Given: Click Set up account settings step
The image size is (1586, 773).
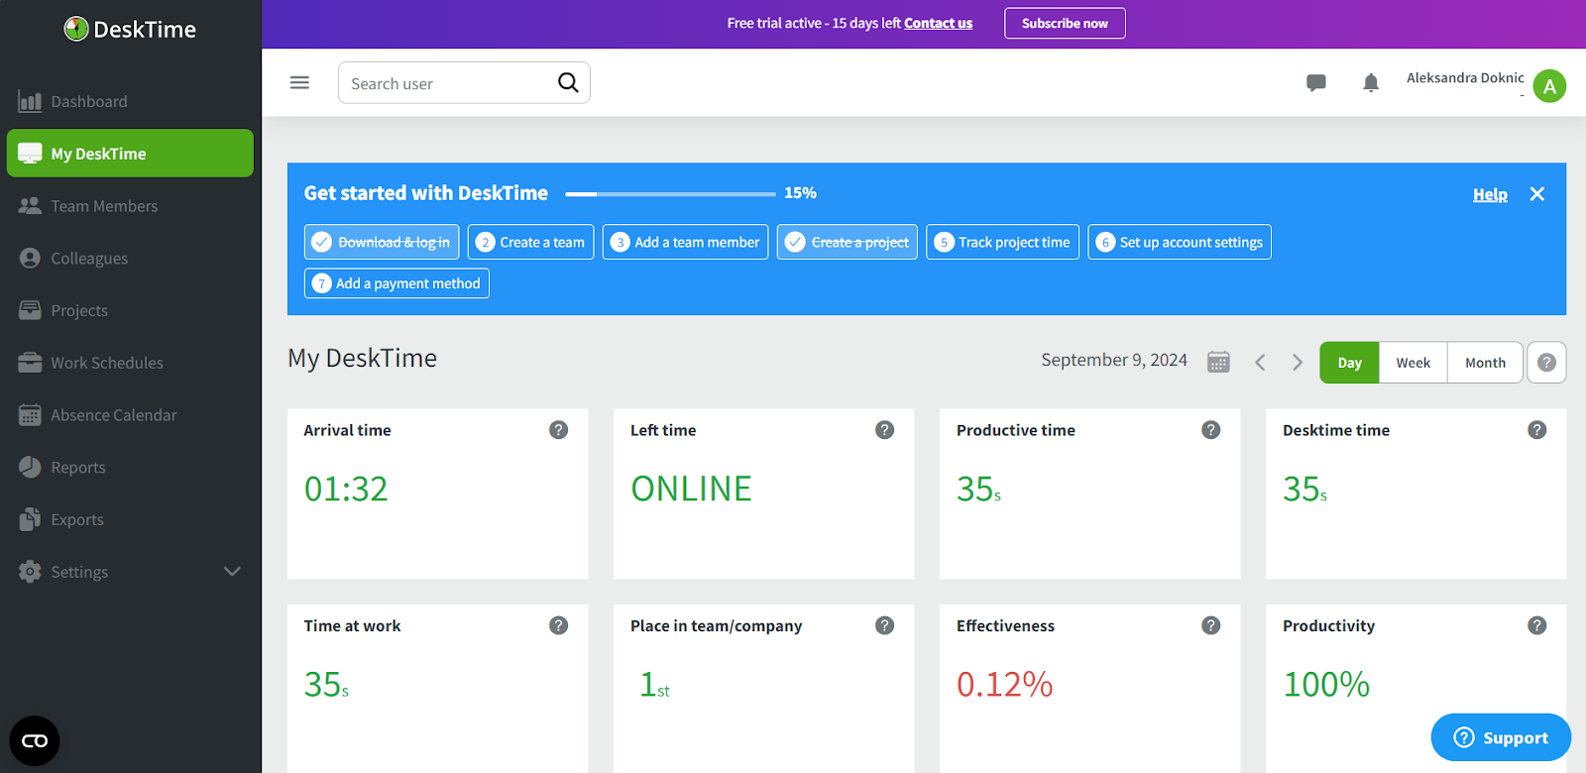Looking at the screenshot, I should point(1180,242).
